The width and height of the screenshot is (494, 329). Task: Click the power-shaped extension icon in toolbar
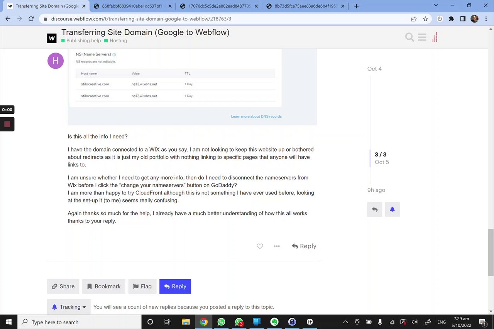[440, 19]
